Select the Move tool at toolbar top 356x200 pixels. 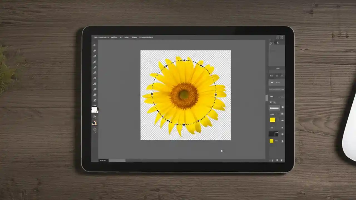tap(95, 45)
